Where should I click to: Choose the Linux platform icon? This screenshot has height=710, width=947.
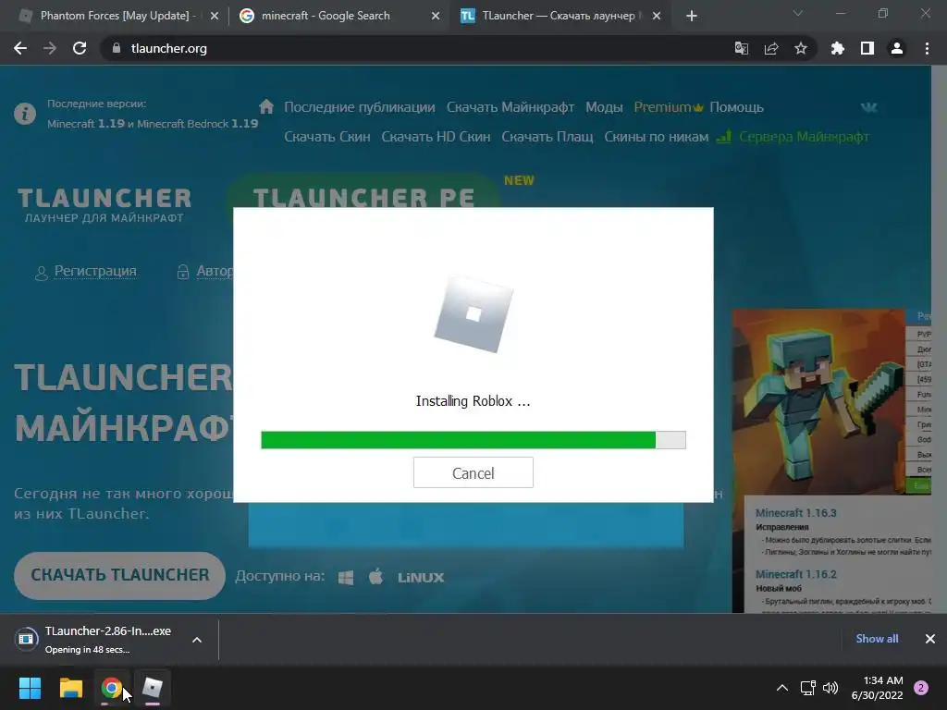tap(421, 578)
